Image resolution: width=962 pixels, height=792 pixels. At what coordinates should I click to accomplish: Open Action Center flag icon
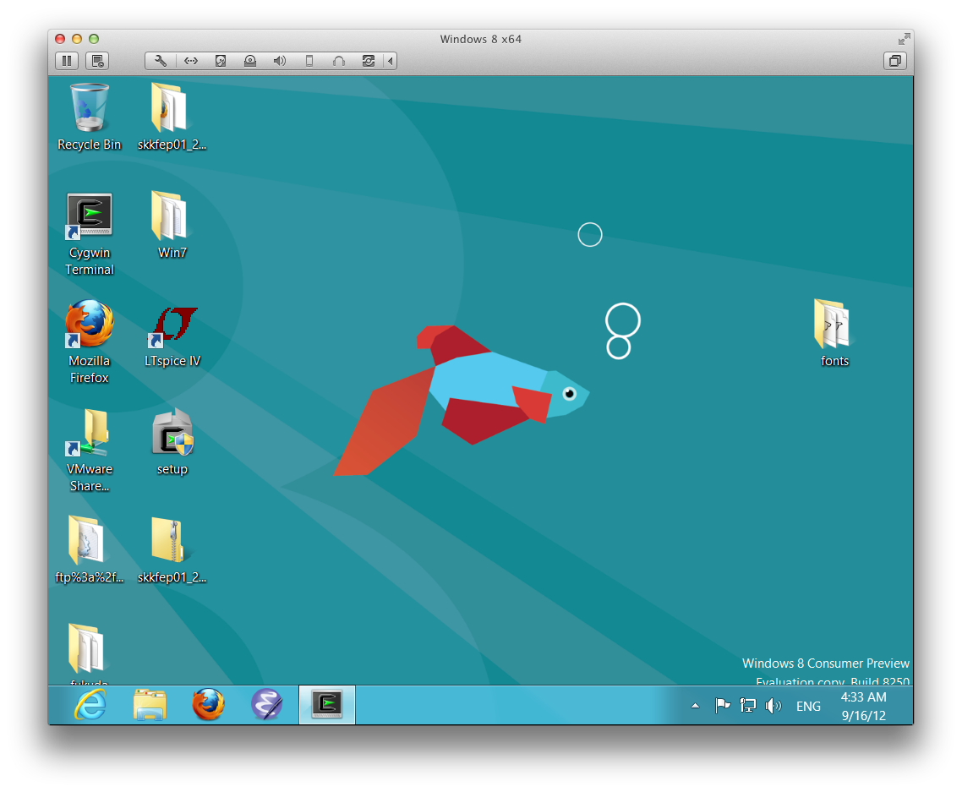[x=722, y=706]
